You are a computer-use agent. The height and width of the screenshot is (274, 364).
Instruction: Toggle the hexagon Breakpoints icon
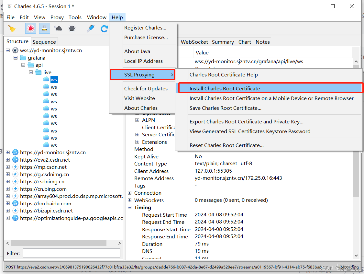pyautogui.click(x=72, y=29)
